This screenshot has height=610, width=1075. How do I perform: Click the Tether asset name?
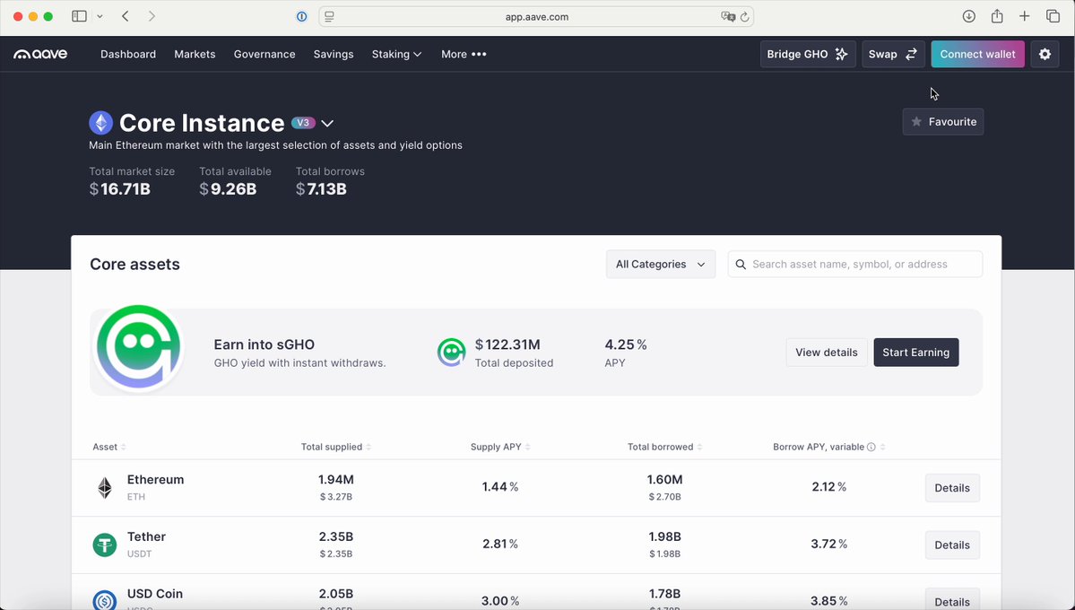pos(146,536)
